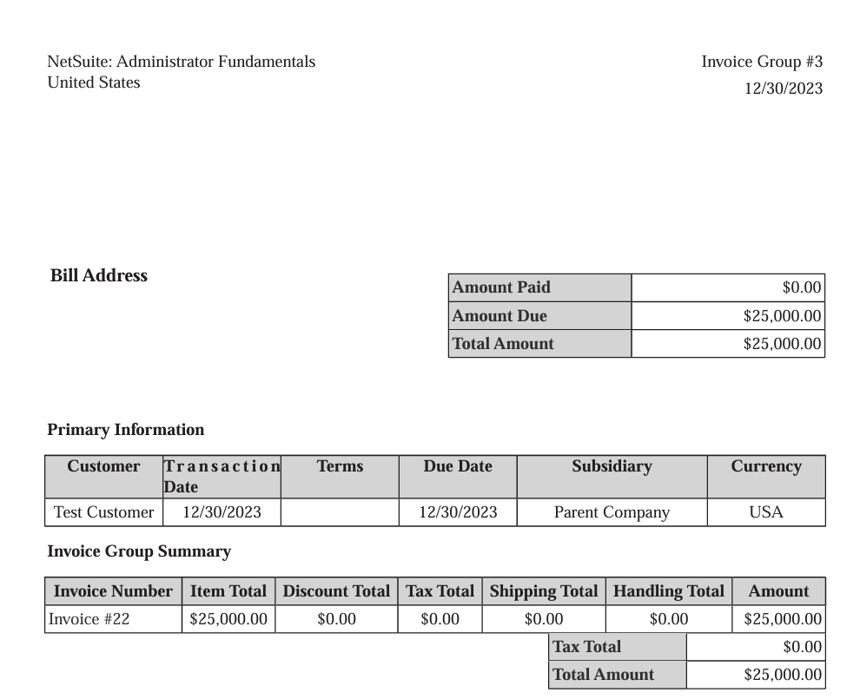860x699 pixels.
Task: Click the Handling Total column header
Action: pos(669,591)
